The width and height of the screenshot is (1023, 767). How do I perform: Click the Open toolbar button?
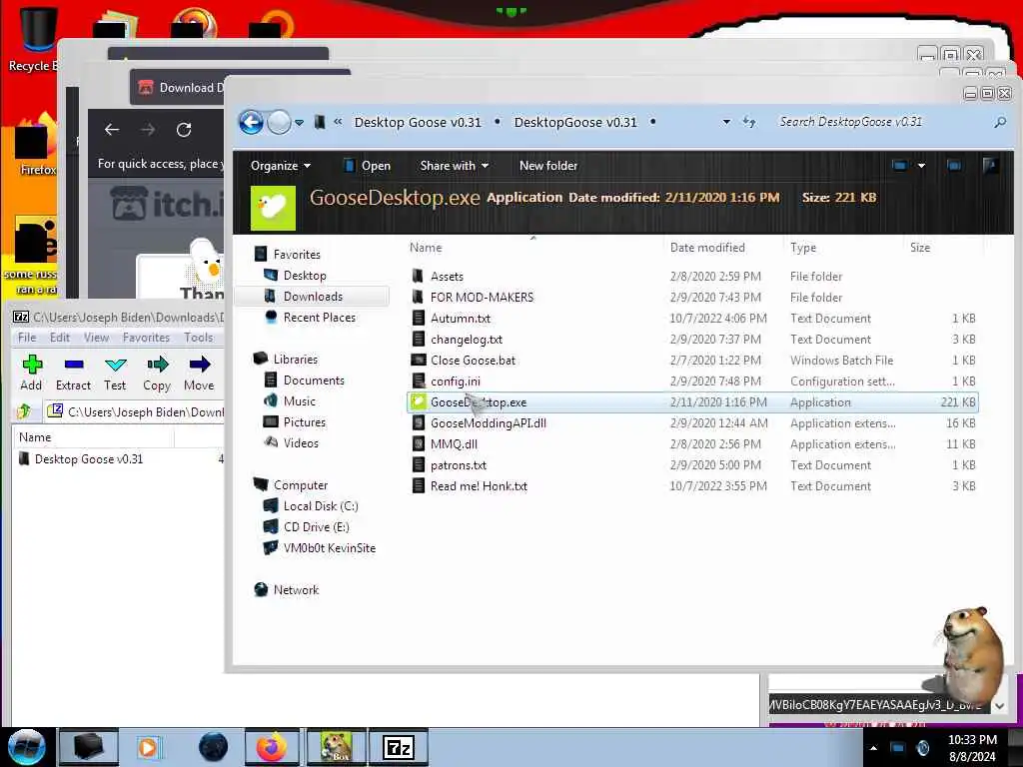tap(368, 166)
